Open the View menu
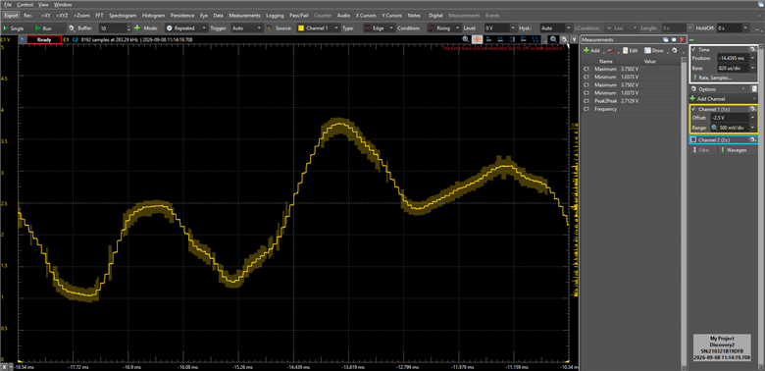Viewport: 765px width, 371px height. (x=43, y=4)
